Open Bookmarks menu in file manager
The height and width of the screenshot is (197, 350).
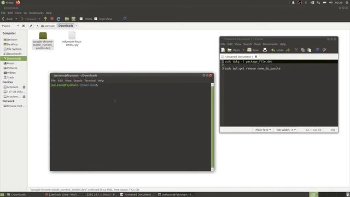(37, 13)
